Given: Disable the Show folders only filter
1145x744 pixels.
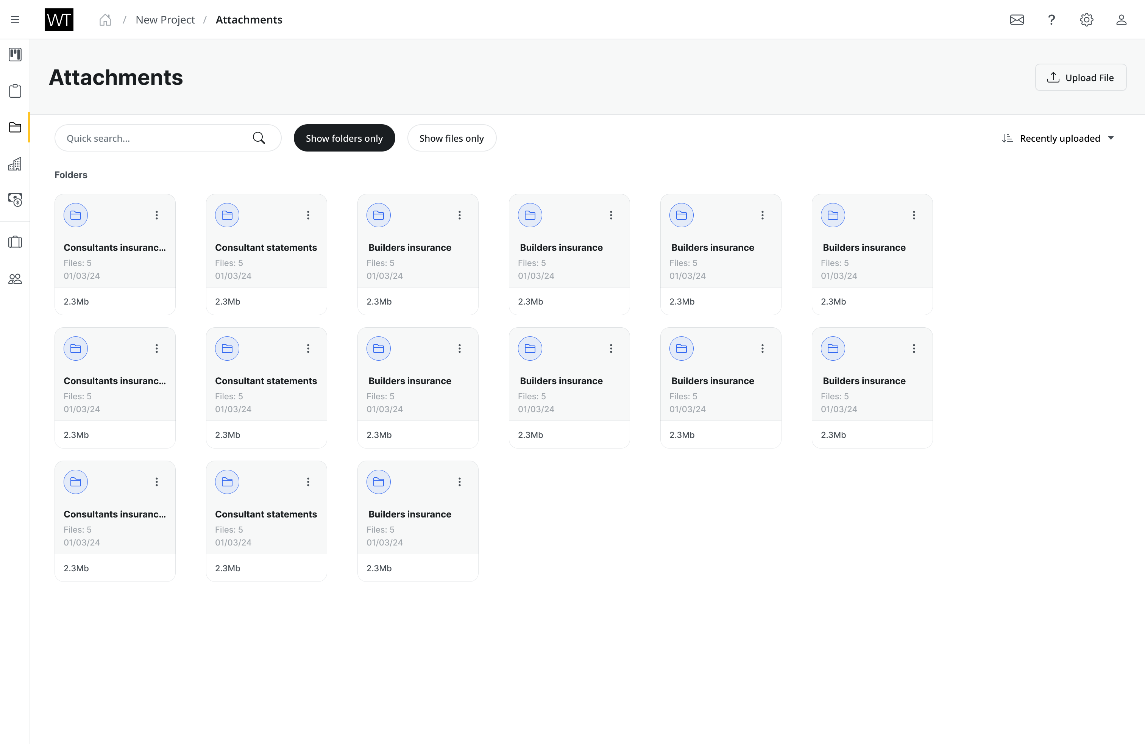Looking at the screenshot, I should [344, 138].
